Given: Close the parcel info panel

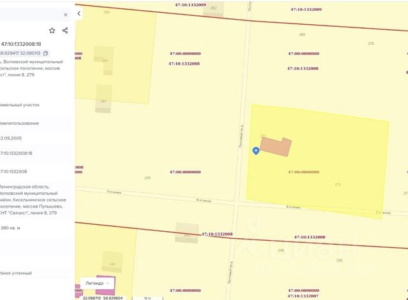Looking at the screenshot, I should pyautogui.click(x=66, y=15).
